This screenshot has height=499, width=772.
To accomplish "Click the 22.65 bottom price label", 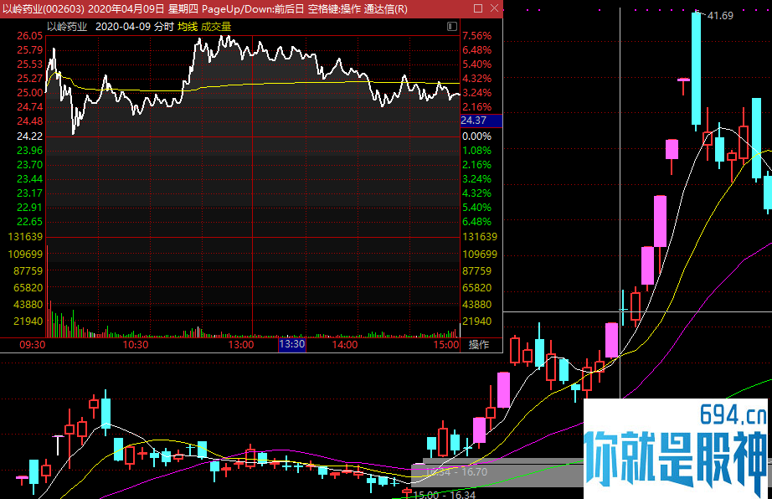I will point(30,222).
